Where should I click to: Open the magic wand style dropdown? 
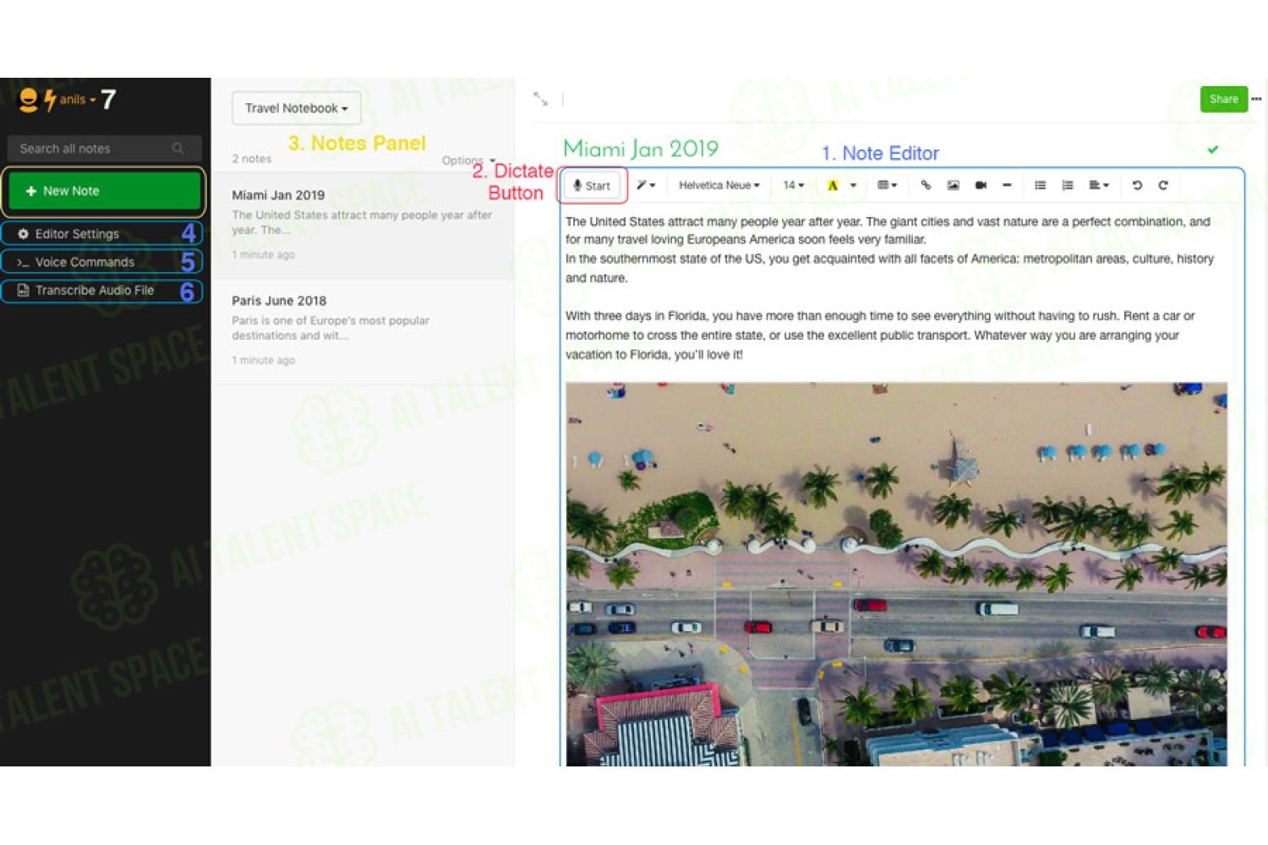coord(646,185)
